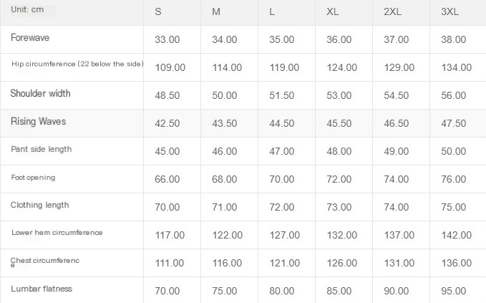Viewport: 486px width, 303px height.
Task: Select the Clothing length row label
Action: coord(40,205)
